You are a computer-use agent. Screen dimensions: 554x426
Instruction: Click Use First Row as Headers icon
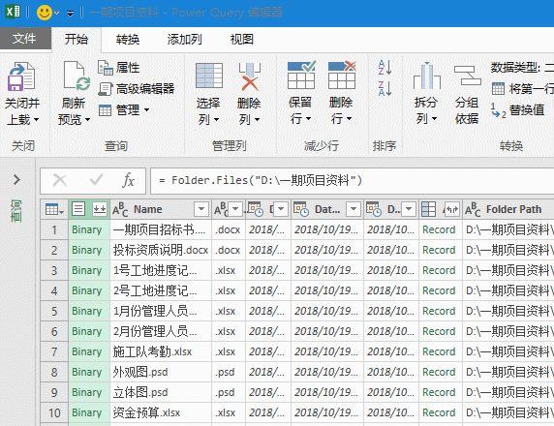pyautogui.click(x=498, y=89)
